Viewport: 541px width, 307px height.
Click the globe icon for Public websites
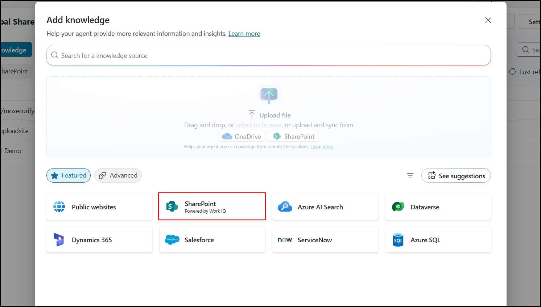click(x=59, y=207)
